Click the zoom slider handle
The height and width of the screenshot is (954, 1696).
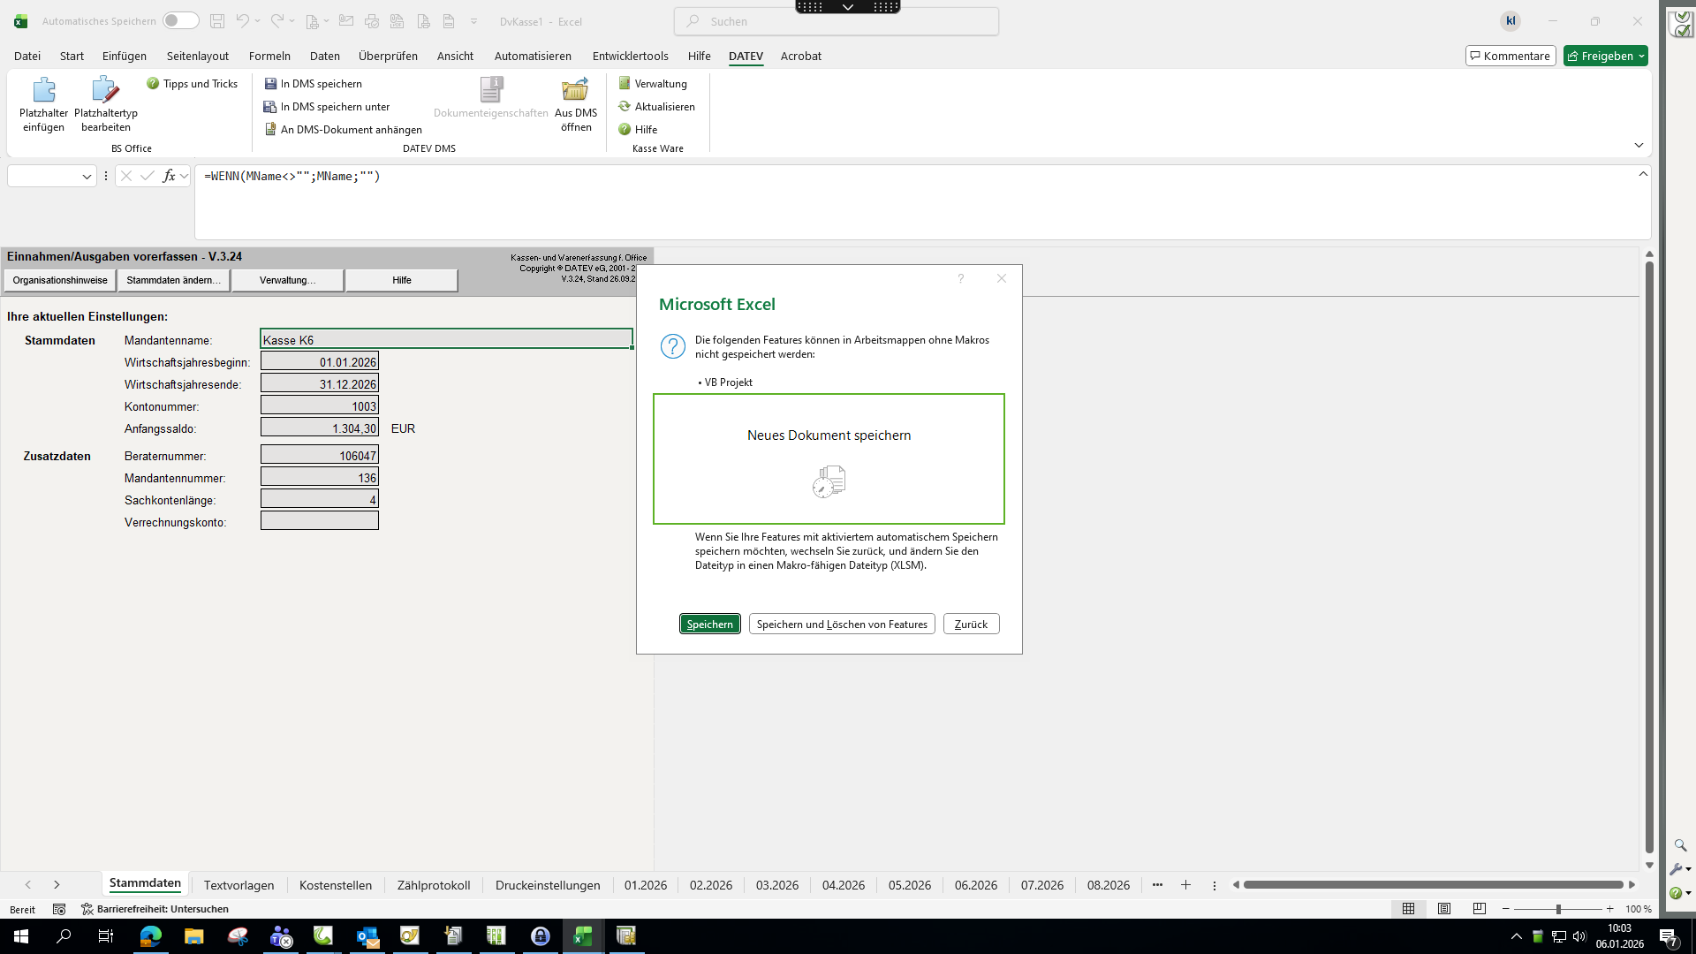click(x=1558, y=909)
